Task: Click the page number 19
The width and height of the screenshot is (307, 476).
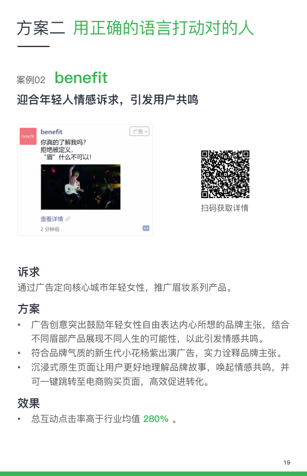Action: 287,462
